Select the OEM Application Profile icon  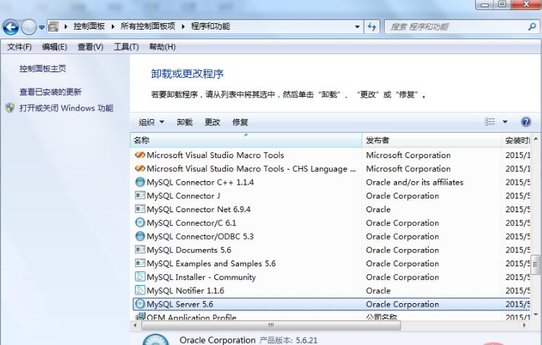tap(140, 317)
